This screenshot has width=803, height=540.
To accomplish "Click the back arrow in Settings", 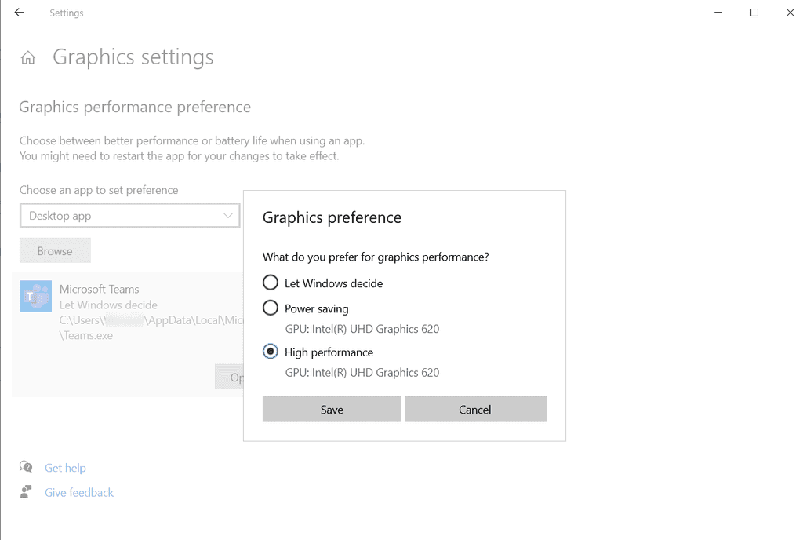I will coord(19,13).
